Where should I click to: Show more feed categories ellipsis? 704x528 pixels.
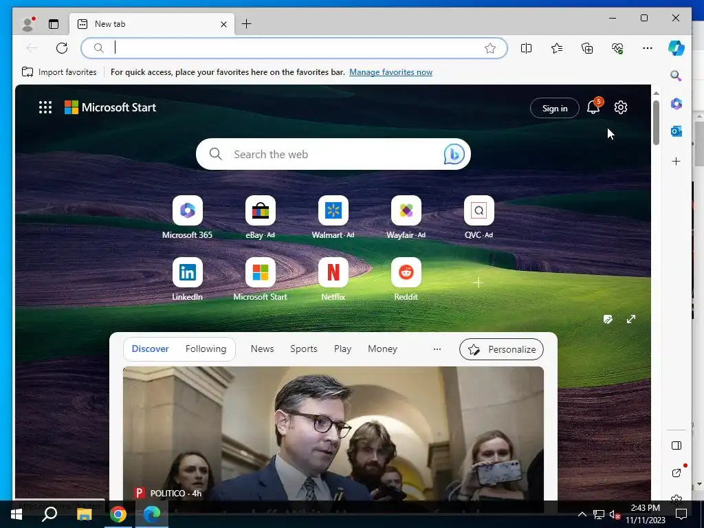(437, 349)
